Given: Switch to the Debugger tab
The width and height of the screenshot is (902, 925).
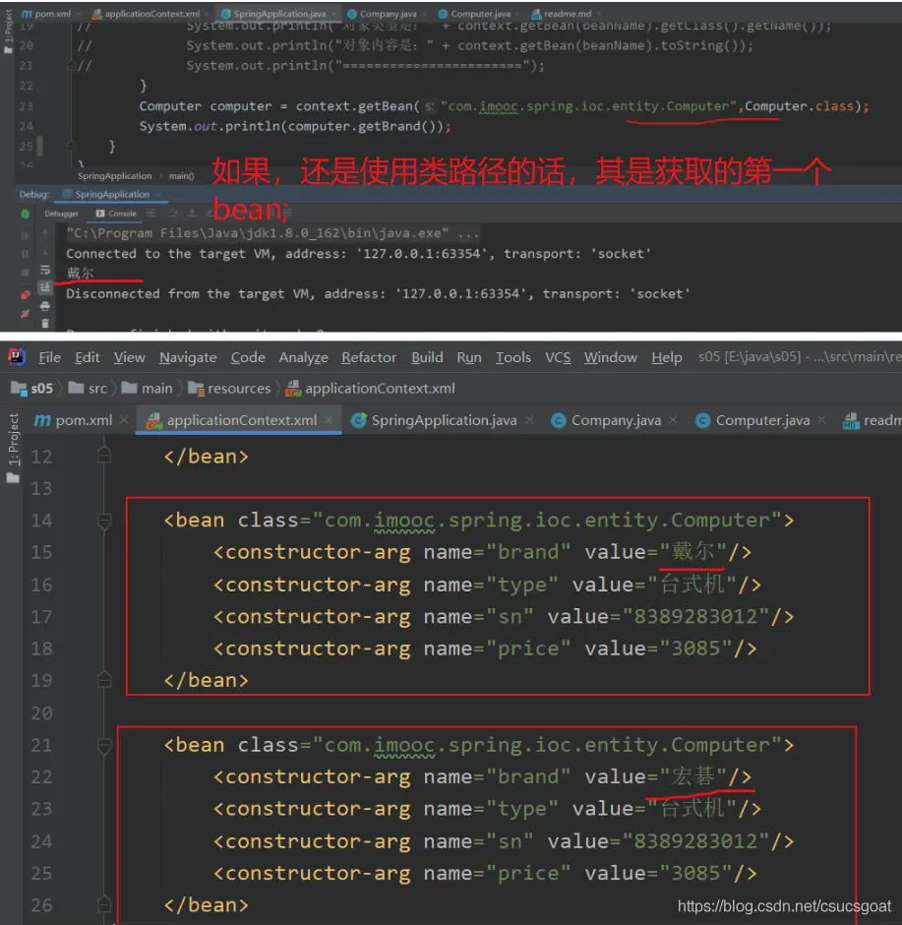Looking at the screenshot, I should tap(61, 214).
